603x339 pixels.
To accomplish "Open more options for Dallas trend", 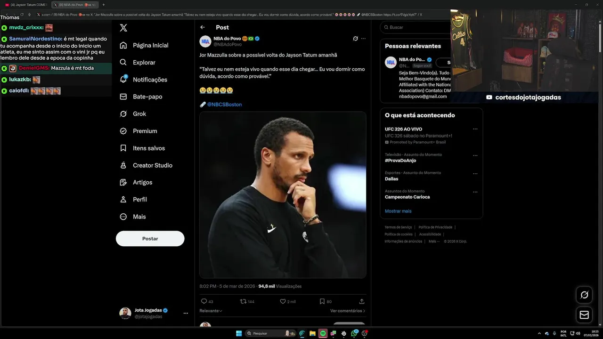I will (475, 174).
